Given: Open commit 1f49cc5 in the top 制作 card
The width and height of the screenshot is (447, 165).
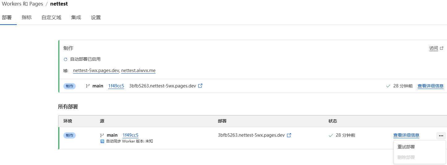Looking at the screenshot, I should (116, 86).
